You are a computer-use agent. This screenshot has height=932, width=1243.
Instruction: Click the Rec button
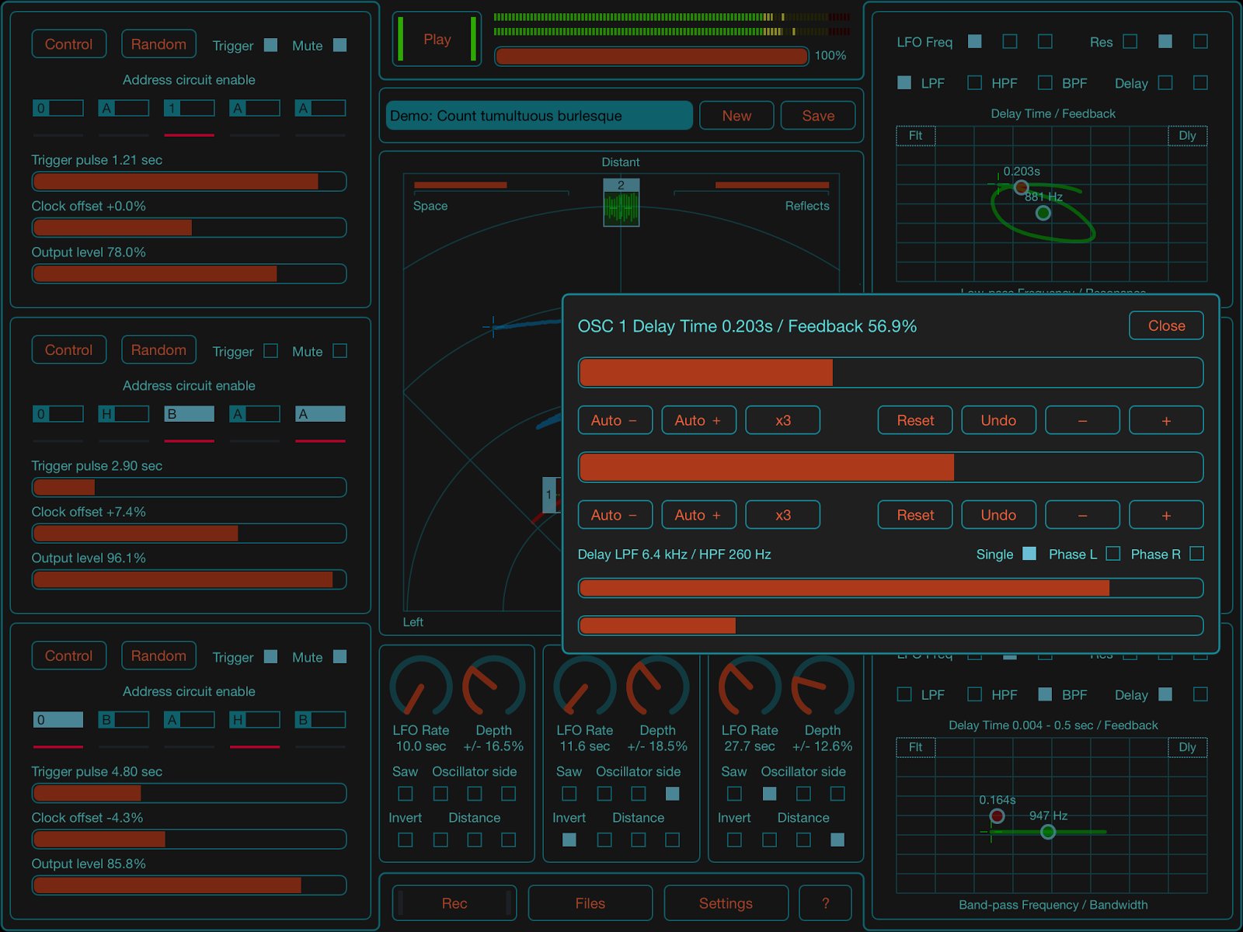pos(454,903)
